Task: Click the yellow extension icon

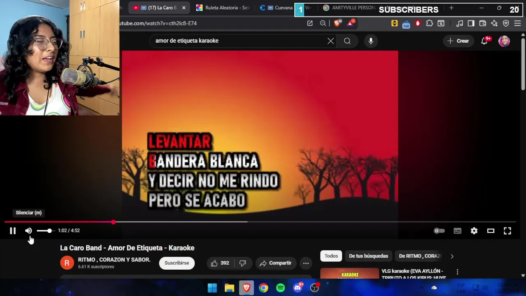Action: tap(394, 23)
